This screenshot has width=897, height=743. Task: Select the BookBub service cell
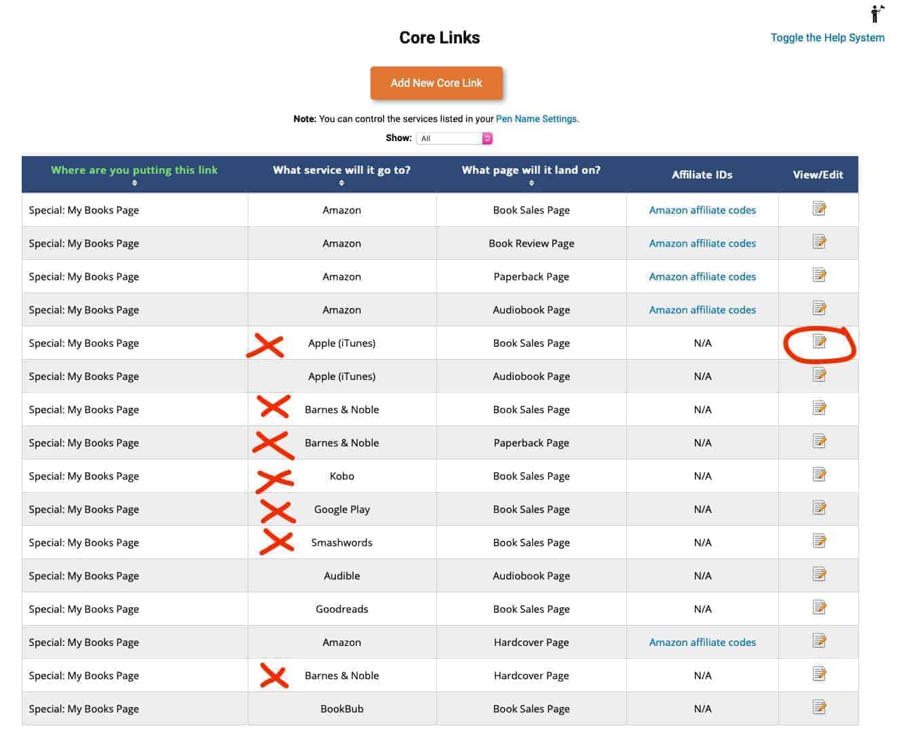[342, 709]
